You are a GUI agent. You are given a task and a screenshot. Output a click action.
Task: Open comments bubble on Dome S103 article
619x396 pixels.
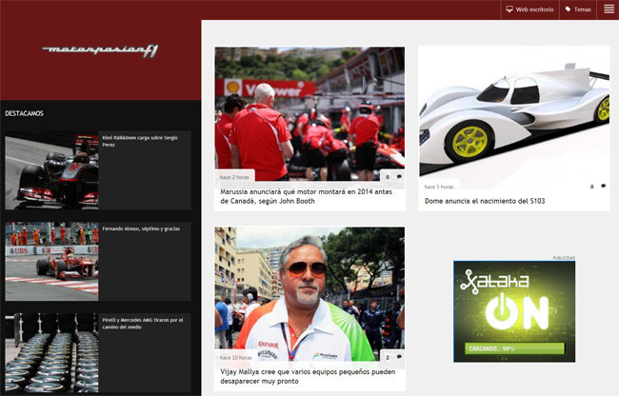click(x=603, y=186)
